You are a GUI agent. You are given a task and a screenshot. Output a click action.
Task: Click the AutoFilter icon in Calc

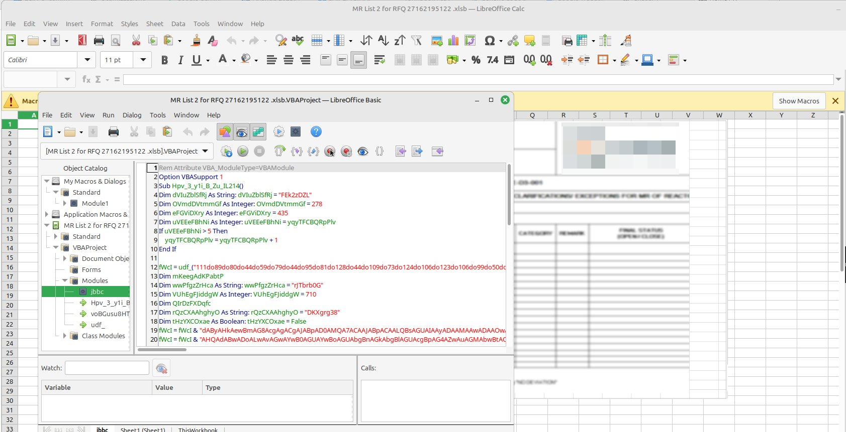tap(416, 41)
